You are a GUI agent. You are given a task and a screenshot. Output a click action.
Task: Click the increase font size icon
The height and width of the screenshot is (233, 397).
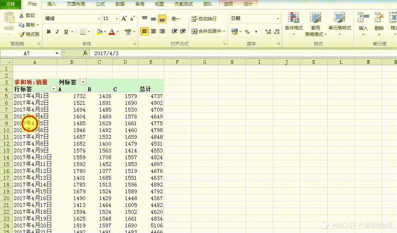point(124,19)
